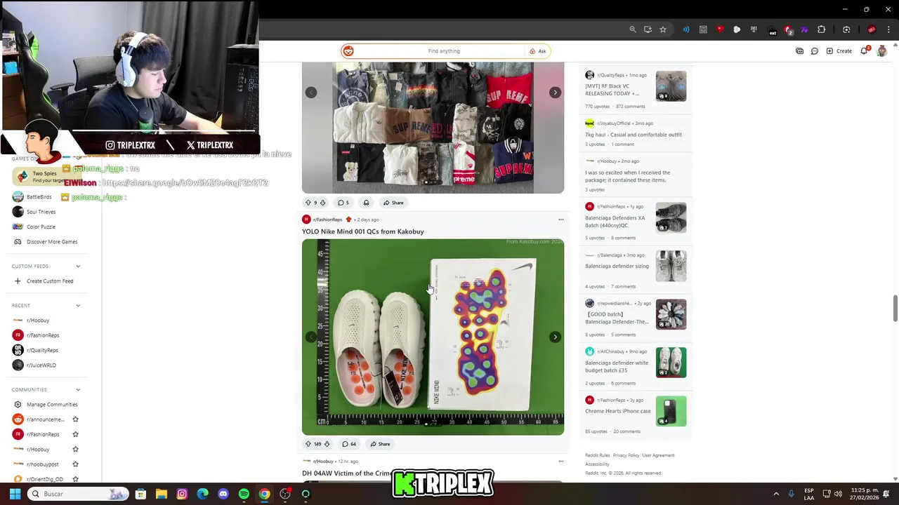Downvote the YOLO Nike Mind post
899x505 pixels.
tap(327, 444)
